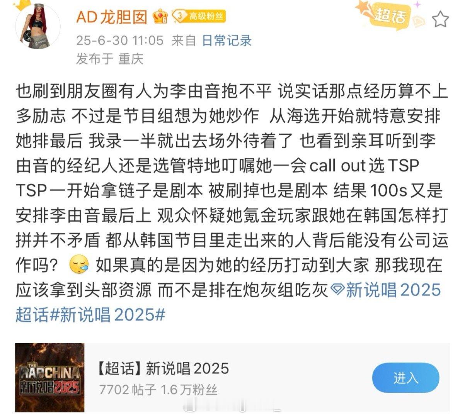
Task: Click the 超话 sticker badge at top
Action: coord(390,15)
